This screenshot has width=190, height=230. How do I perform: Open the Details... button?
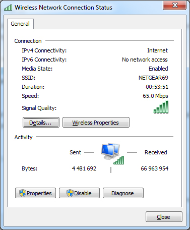point(41,123)
